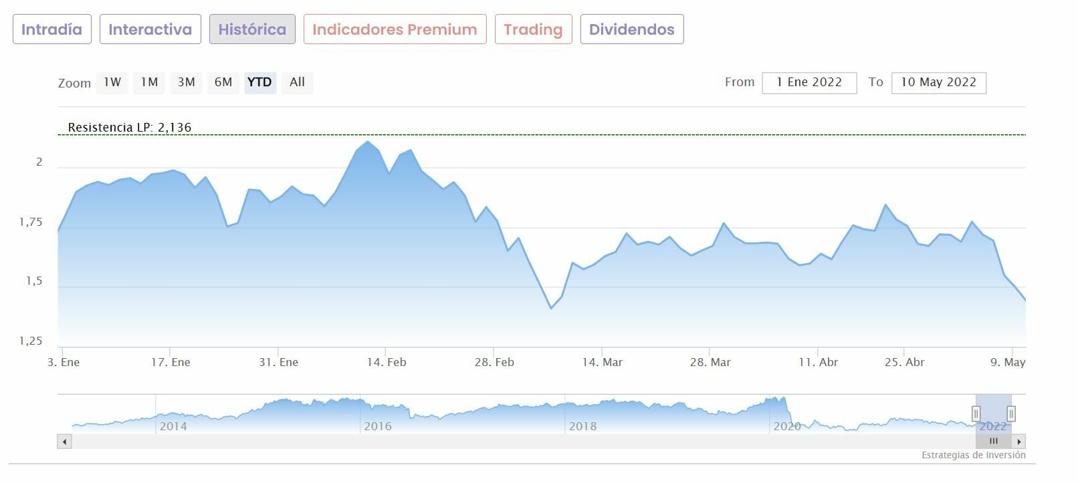Grab the right navigator range handle
The width and height of the screenshot is (1078, 483).
tap(1011, 414)
